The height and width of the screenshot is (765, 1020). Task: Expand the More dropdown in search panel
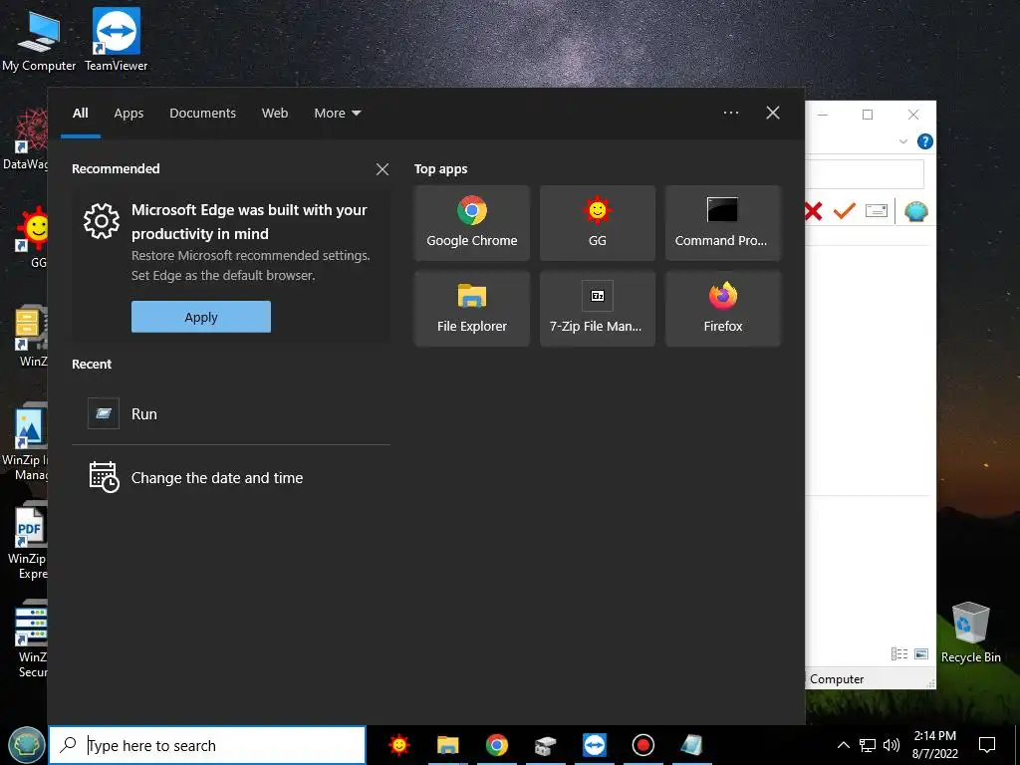(x=337, y=114)
